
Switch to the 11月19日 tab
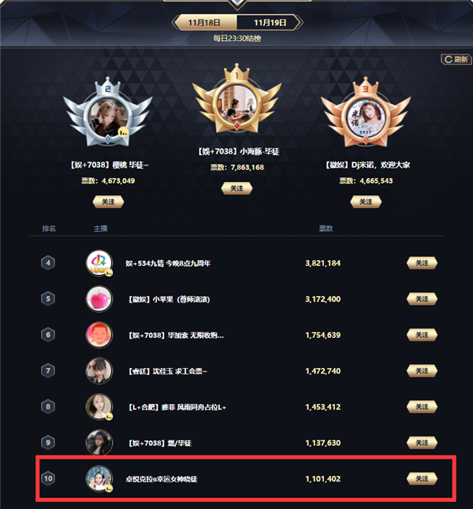tap(270, 22)
